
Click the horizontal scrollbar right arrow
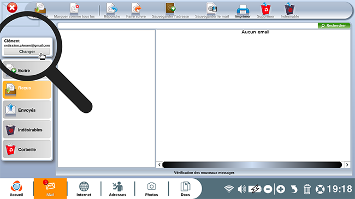tap(347, 165)
